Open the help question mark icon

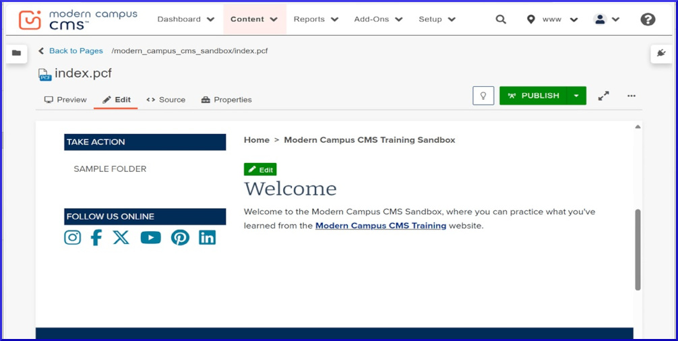(648, 20)
